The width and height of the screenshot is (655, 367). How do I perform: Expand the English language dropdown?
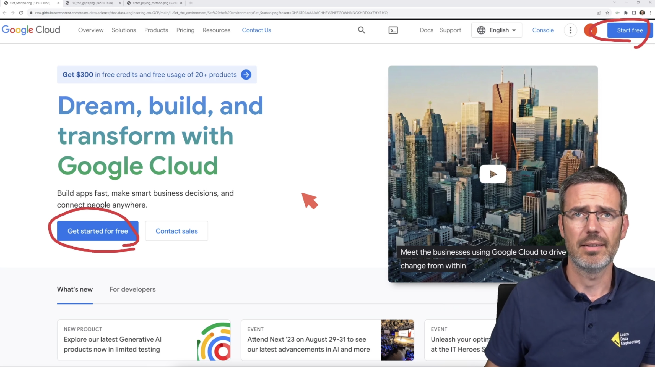pyautogui.click(x=497, y=30)
